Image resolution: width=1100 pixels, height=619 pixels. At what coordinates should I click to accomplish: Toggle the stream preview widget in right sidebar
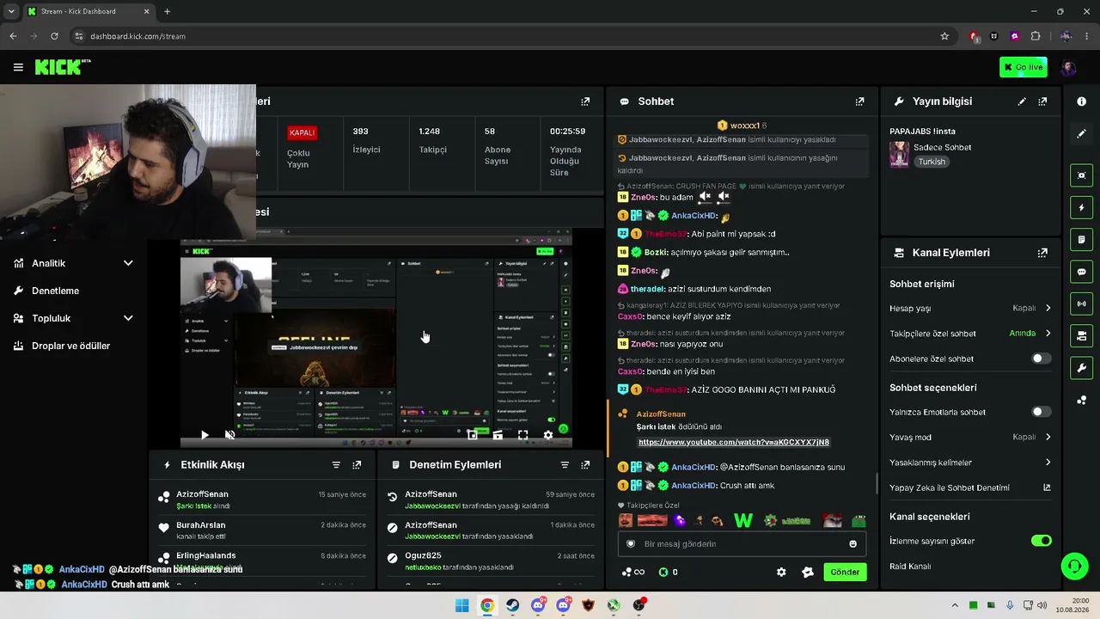(1081, 175)
